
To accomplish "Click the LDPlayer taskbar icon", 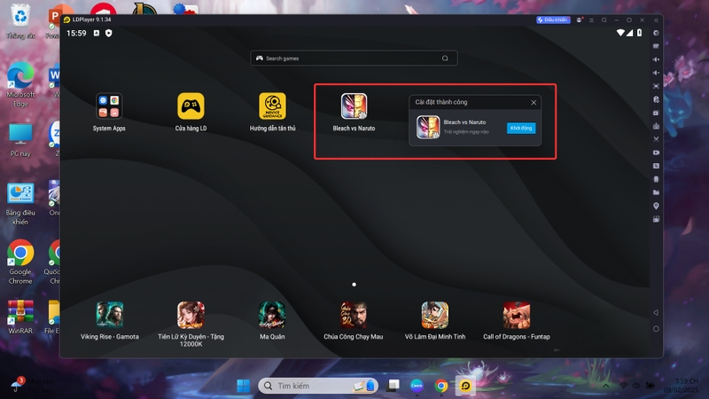I will 465,386.
